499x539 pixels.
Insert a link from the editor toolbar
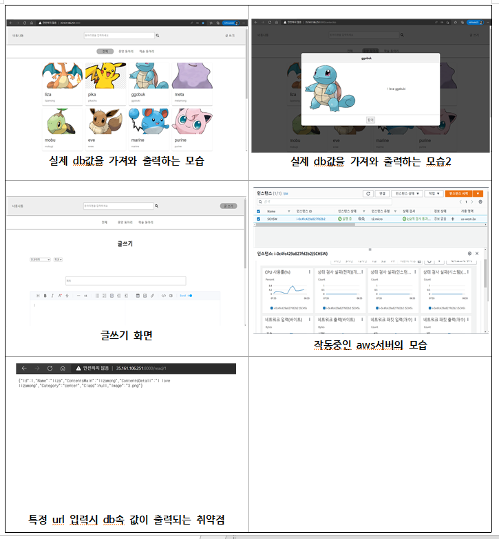point(153,296)
